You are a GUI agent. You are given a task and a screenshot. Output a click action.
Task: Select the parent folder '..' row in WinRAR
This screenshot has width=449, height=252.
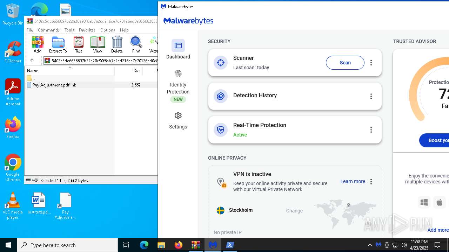point(91,78)
